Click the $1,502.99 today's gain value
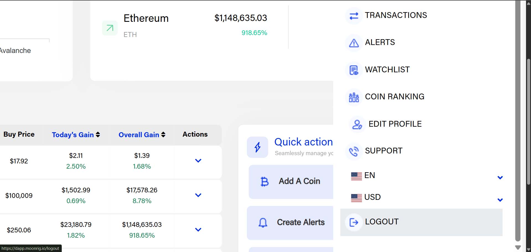531x252 pixels. coord(76,190)
